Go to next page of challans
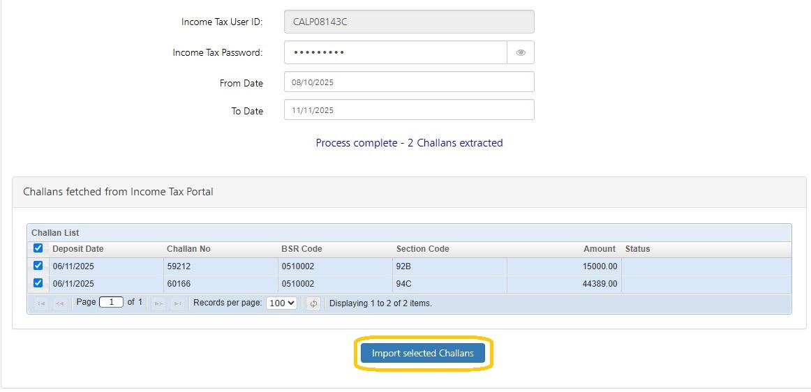This screenshot has width=811, height=392. [x=159, y=303]
